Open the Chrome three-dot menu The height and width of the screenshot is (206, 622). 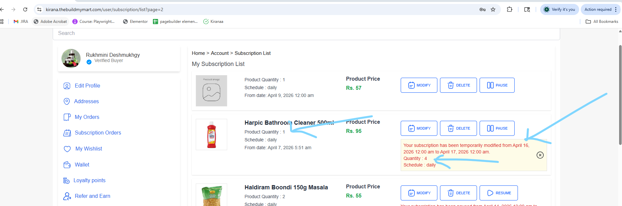pyautogui.click(x=616, y=9)
